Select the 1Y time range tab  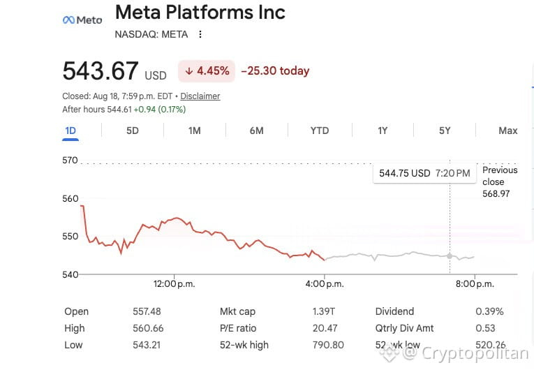[383, 131]
